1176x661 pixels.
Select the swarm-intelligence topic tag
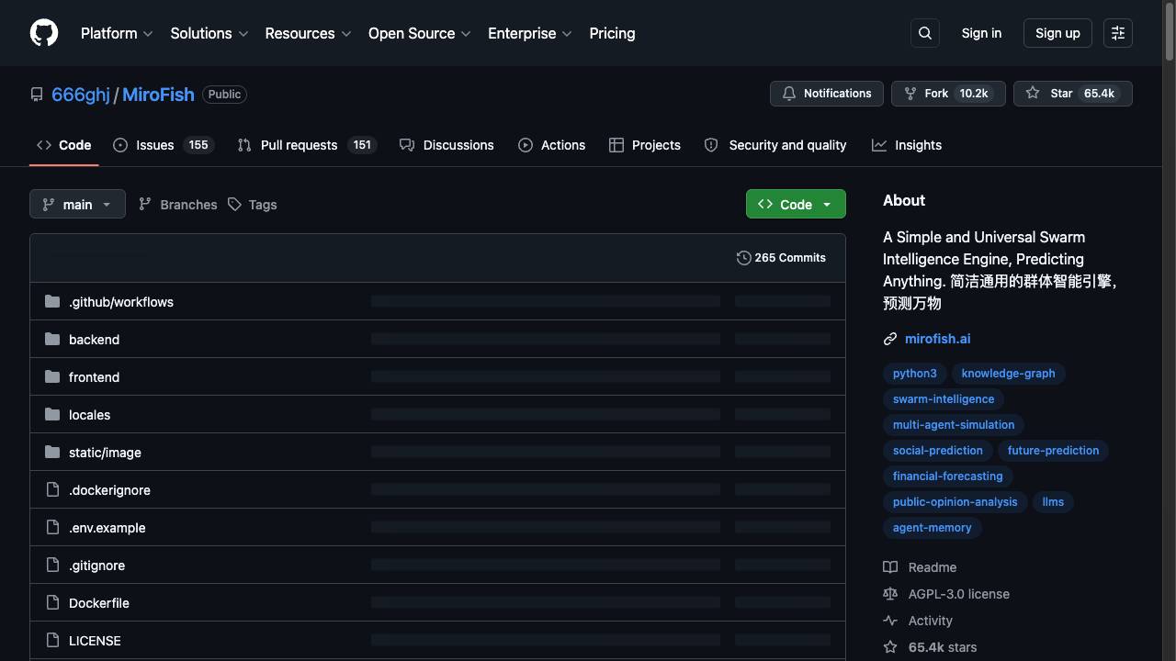(x=944, y=399)
